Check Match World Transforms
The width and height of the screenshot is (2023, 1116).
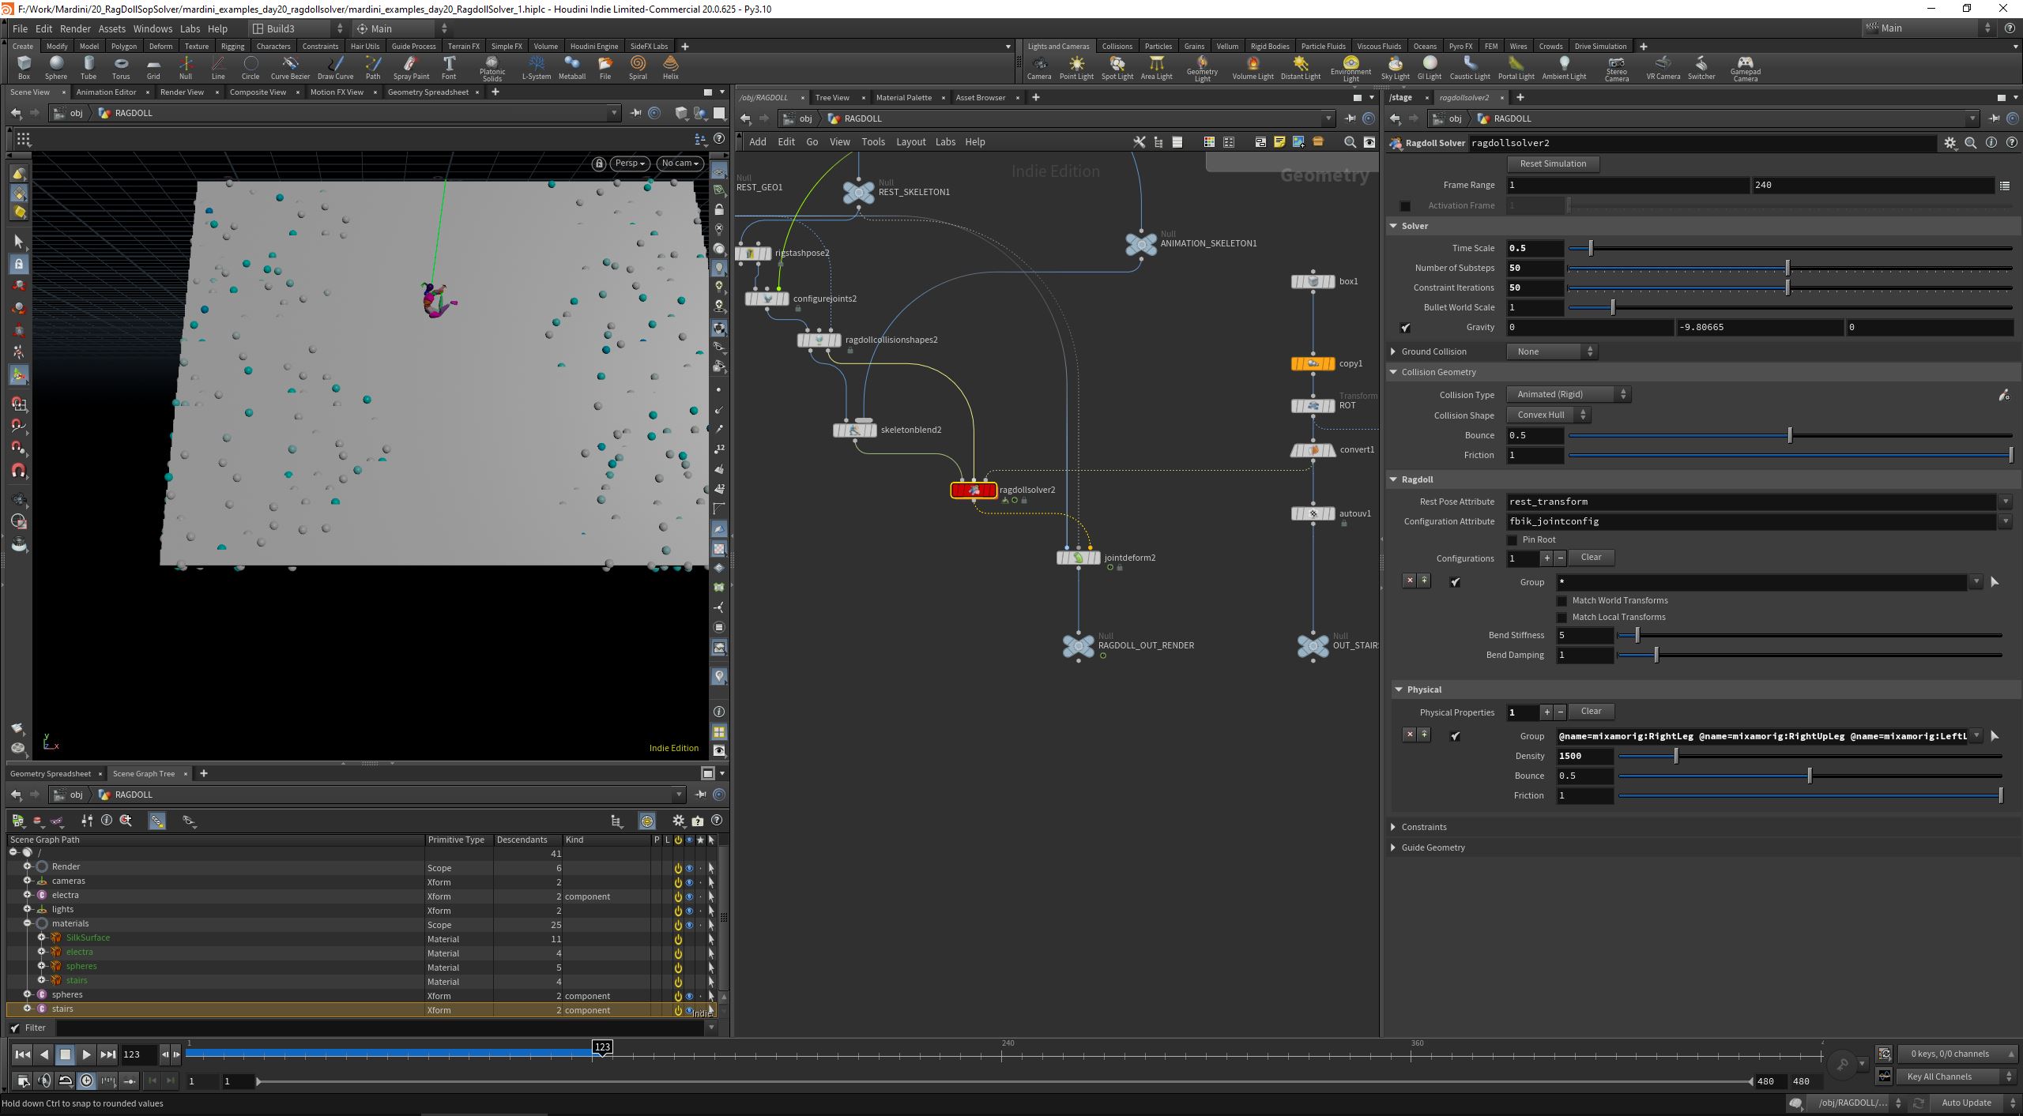click(1562, 601)
